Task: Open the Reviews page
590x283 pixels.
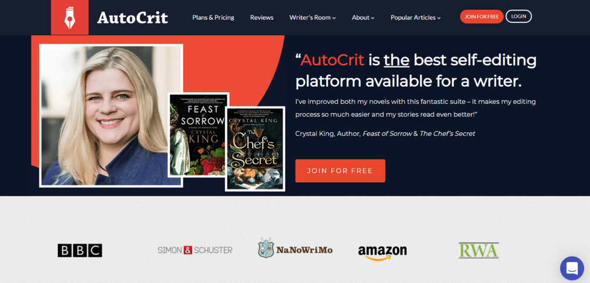Action: click(x=262, y=17)
